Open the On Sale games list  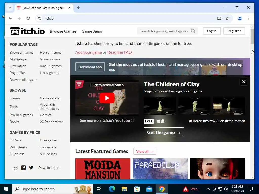tap(15, 140)
